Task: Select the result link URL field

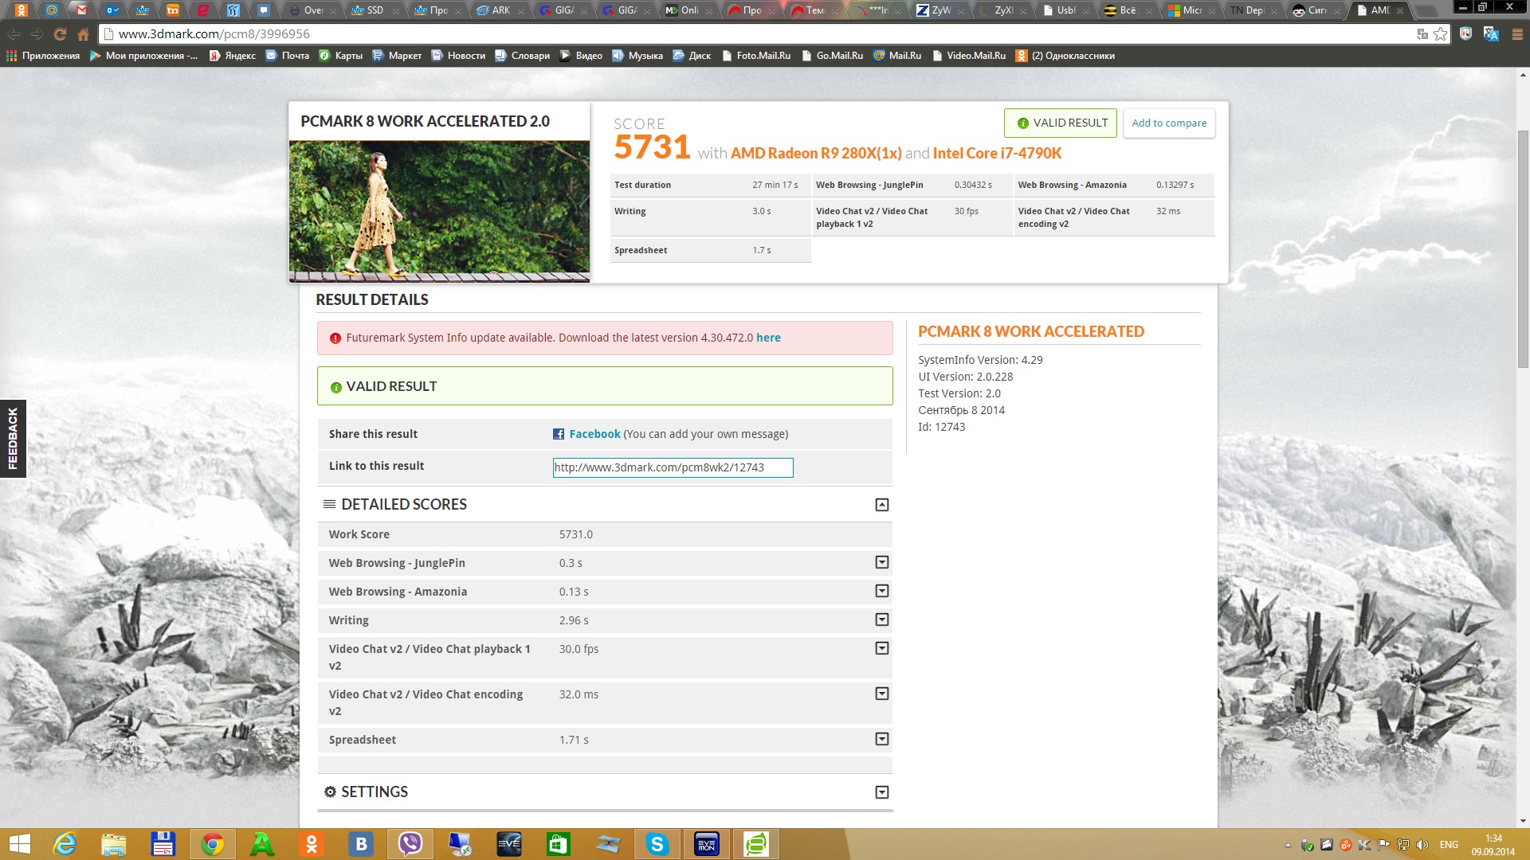Action: pyautogui.click(x=673, y=467)
